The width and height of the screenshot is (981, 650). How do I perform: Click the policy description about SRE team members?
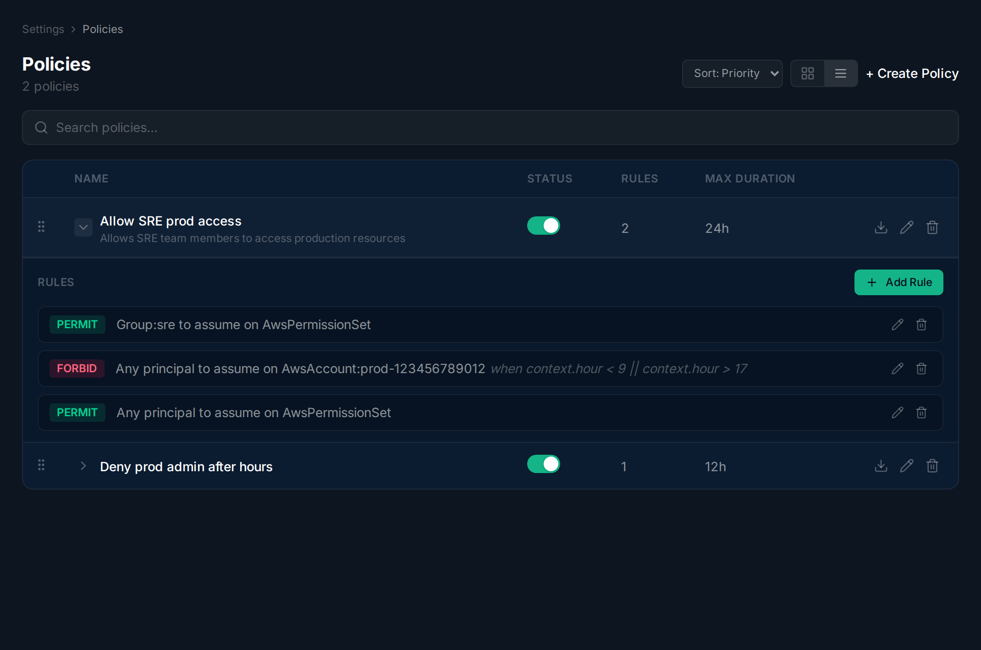(253, 238)
